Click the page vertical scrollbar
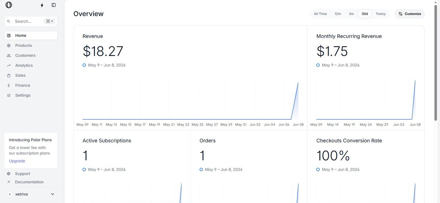The width and height of the screenshot is (440, 203). (x=436, y=63)
